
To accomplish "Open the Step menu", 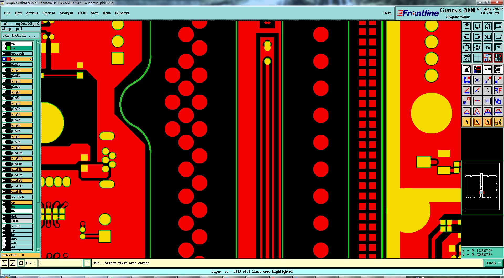I will point(94,13).
